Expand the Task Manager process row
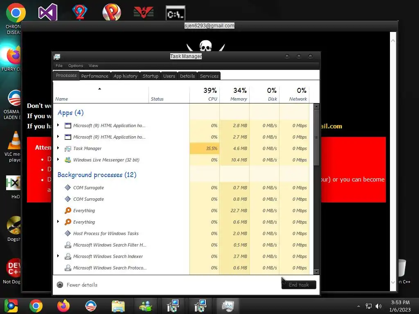The image size is (419, 314). [58, 148]
